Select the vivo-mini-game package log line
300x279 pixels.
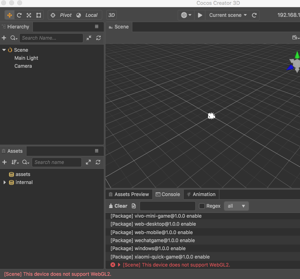203,216
